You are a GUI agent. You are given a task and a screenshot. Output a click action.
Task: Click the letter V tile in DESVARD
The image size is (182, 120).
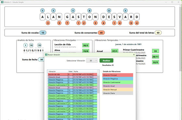(120, 17)
